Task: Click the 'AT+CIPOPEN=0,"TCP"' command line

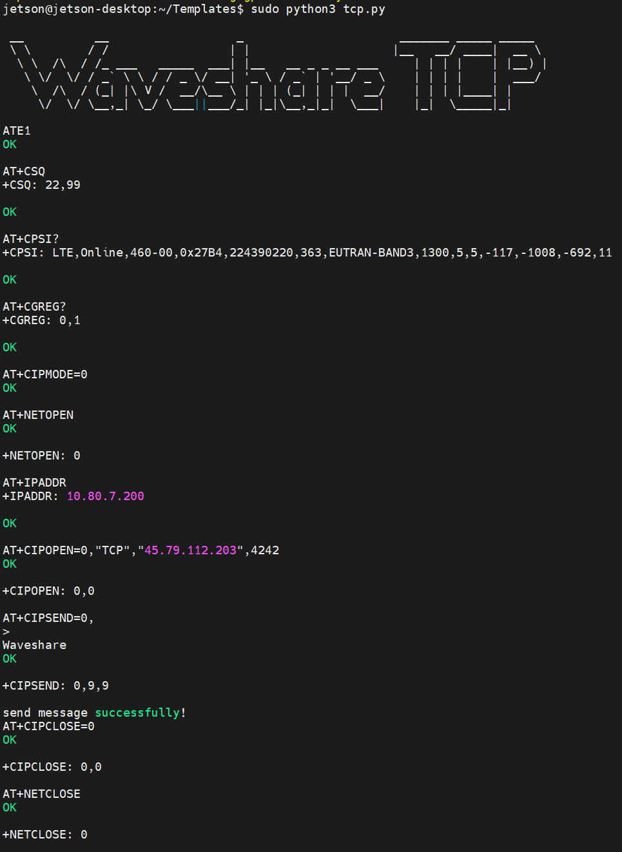Action: (141, 550)
